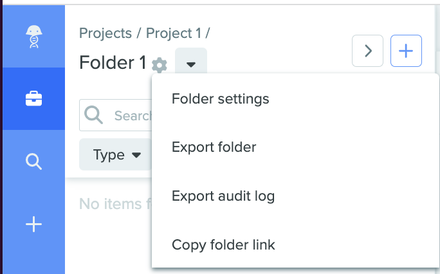Click the No items message text
The height and width of the screenshot is (274, 440).
pyautogui.click(x=115, y=204)
